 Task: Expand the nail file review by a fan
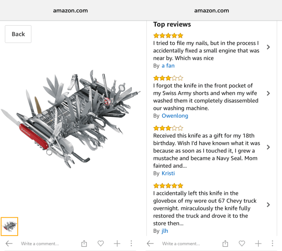click(x=268, y=47)
